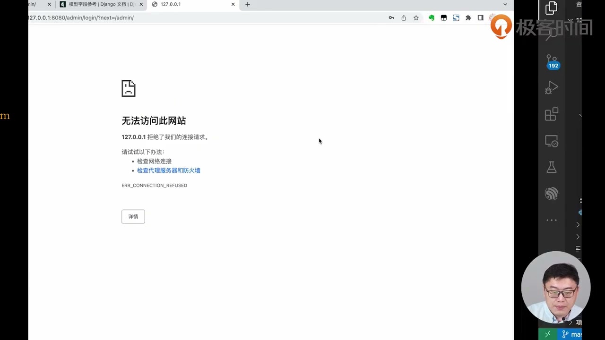Image resolution: width=605 pixels, height=340 pixels.
Task: Open the tab search chevron dropdown
Action: point(505,4)
